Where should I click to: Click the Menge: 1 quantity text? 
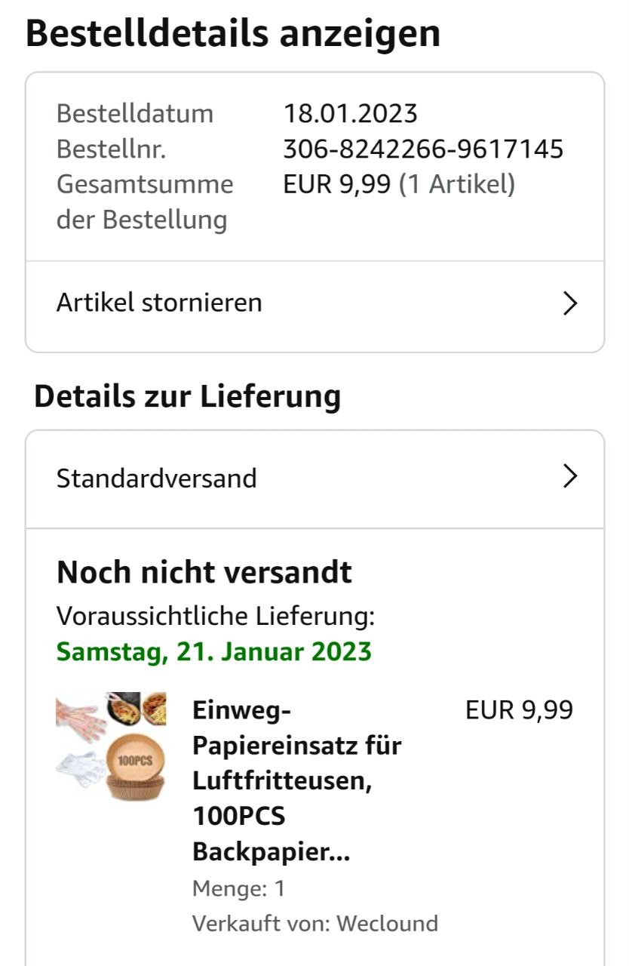click(x=239, y=888)
